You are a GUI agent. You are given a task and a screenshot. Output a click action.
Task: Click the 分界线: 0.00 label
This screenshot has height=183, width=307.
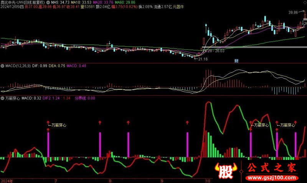tap(85, 98)
